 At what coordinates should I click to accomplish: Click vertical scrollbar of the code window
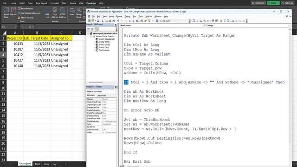(290, 87)
